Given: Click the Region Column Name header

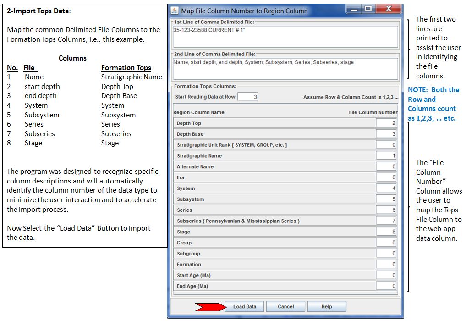Looking at the screenshot, I should (199, 112).
